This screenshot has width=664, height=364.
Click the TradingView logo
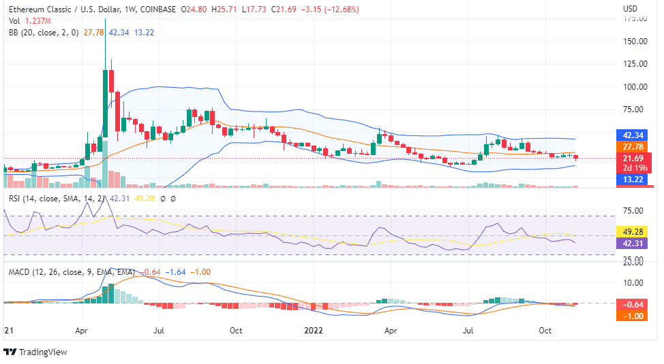point(35,352)
